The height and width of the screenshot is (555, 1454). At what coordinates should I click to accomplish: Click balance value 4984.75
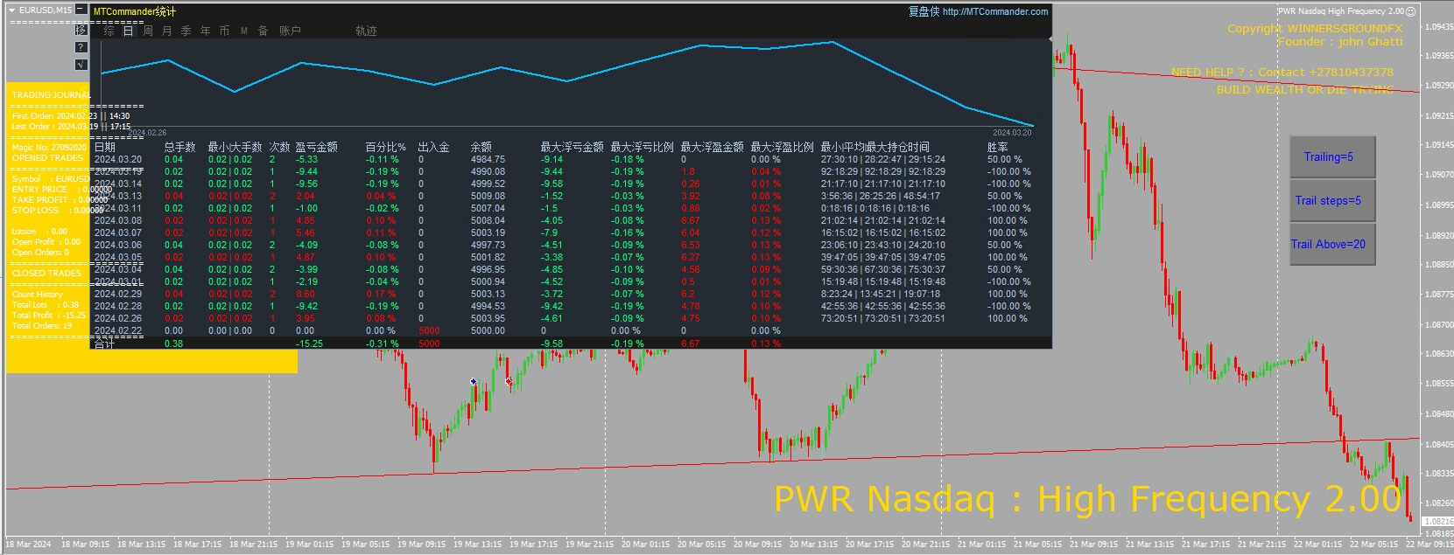tap(488, 159)
